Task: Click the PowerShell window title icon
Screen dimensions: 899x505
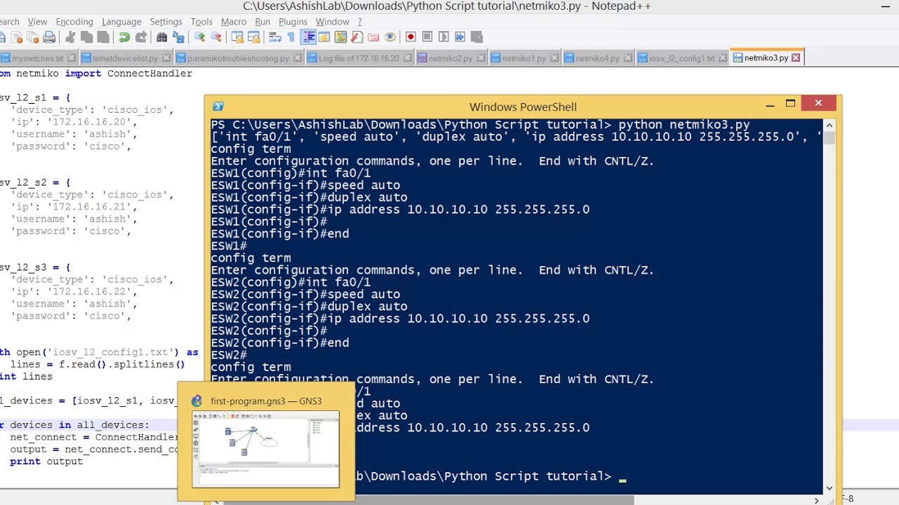Action: [x=218, y=107]
